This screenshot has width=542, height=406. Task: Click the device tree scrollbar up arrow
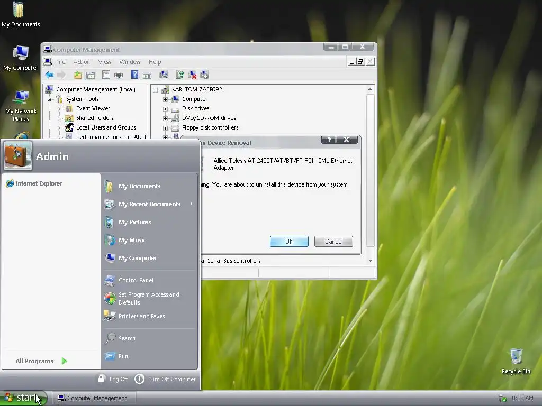point(370,89)
